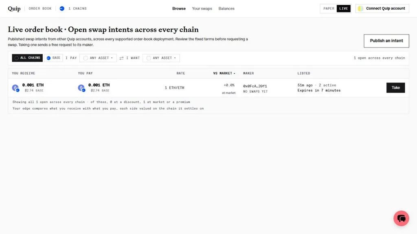Click Publish an intent button
The image size is (417, 234).
pyautogui.click(x=386, y=41)
